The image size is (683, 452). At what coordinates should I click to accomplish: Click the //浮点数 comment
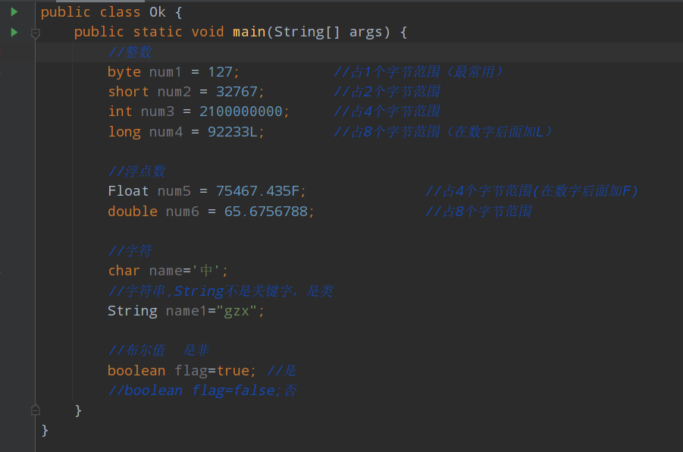pos(136,171)
